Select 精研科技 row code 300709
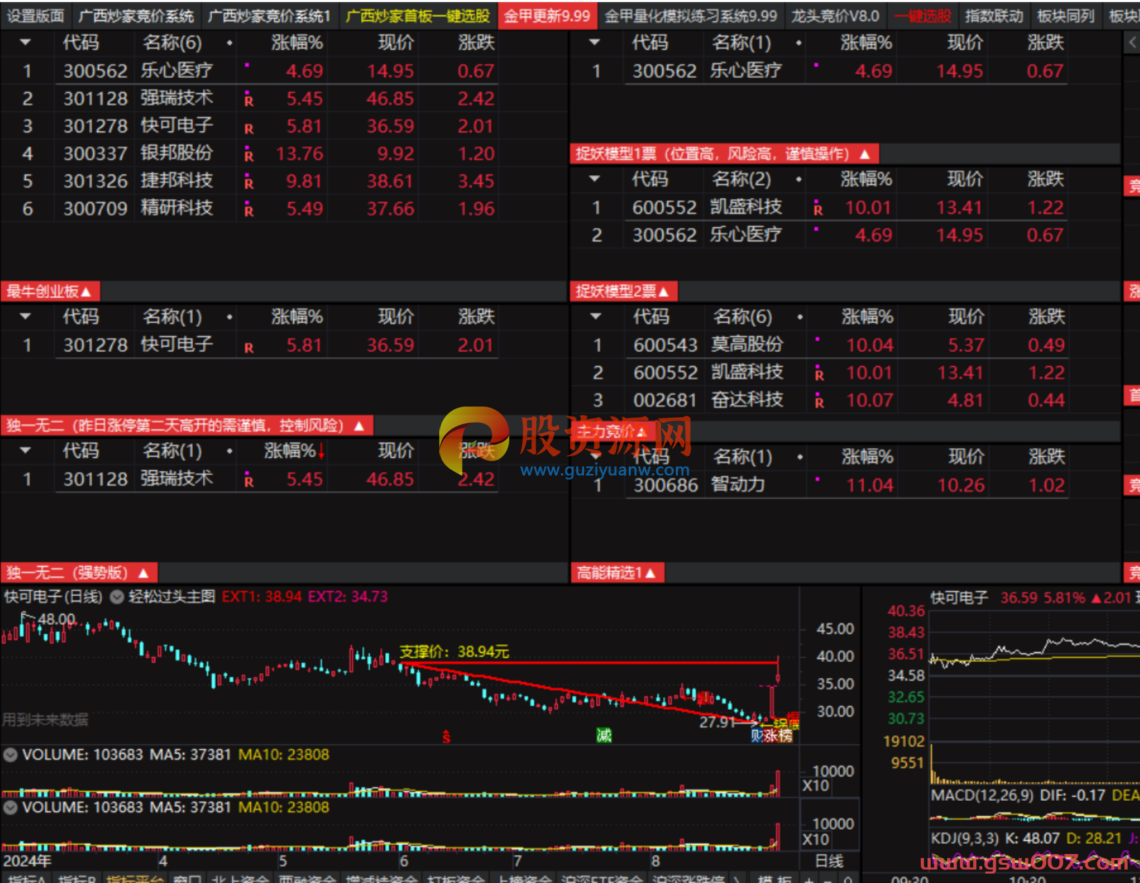The image size is (1140, 883). [95, 209]
